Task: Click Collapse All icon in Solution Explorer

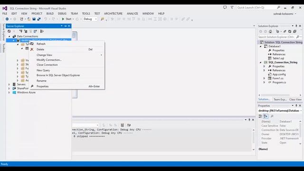Action: coord(294,31)
